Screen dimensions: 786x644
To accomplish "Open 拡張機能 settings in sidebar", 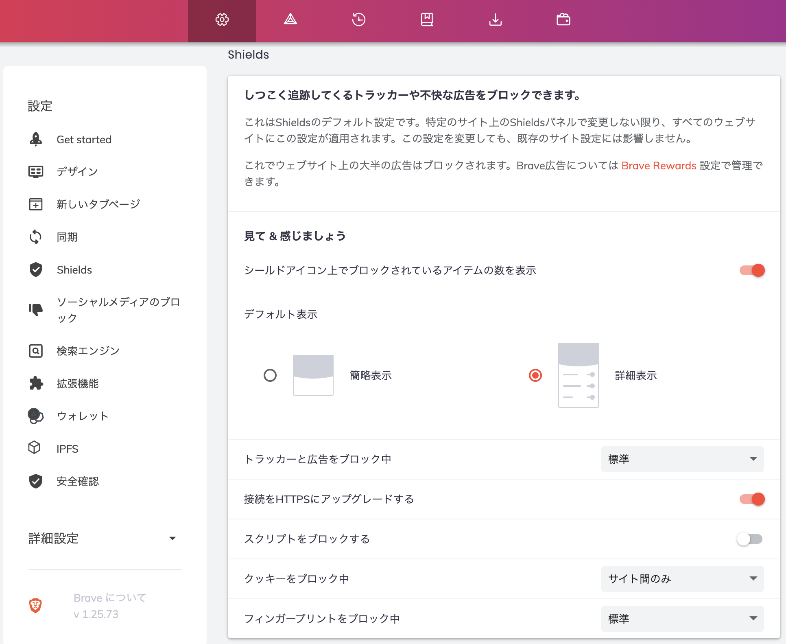I will click(x=78, y=383).
